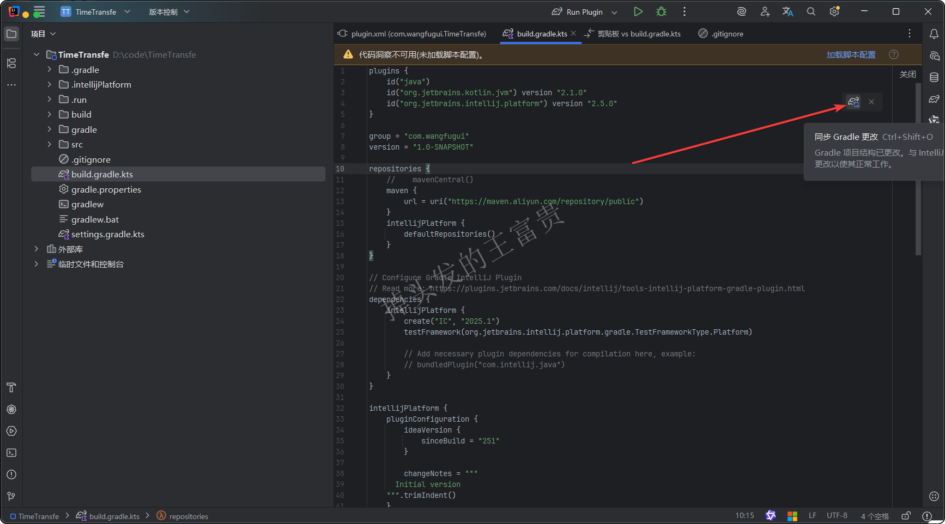Image resolution: width=945 pixels, height=524 pixels.
Task: Open the Problems tool window icon
Action: coord(11,474)
